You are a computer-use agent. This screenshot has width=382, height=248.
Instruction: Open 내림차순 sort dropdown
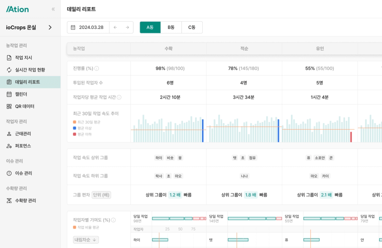[86, 240]
